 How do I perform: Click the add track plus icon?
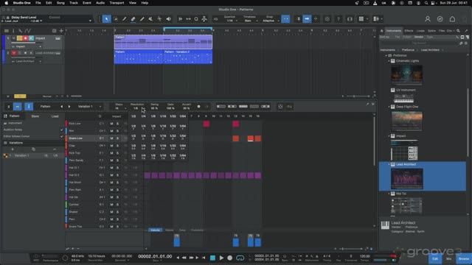(61, 31)
